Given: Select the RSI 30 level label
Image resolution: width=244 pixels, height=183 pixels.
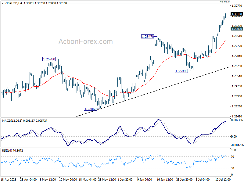Looking at the screenshot, I should coord(232,168).
